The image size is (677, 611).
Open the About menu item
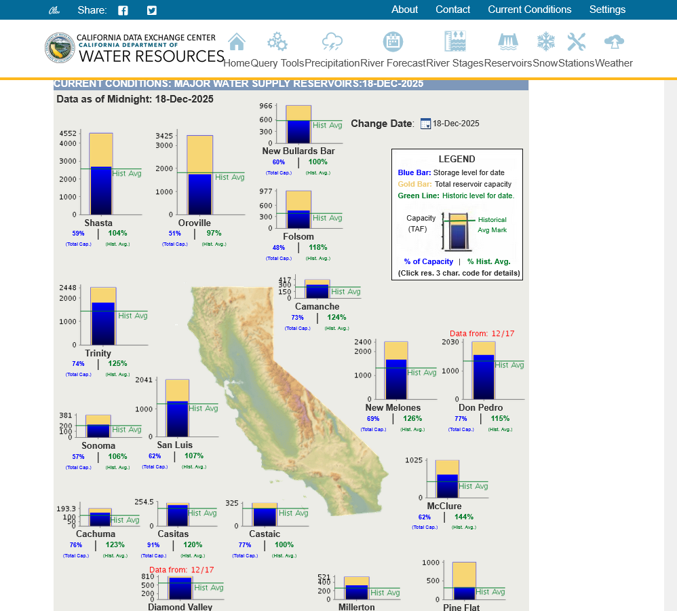404,10
